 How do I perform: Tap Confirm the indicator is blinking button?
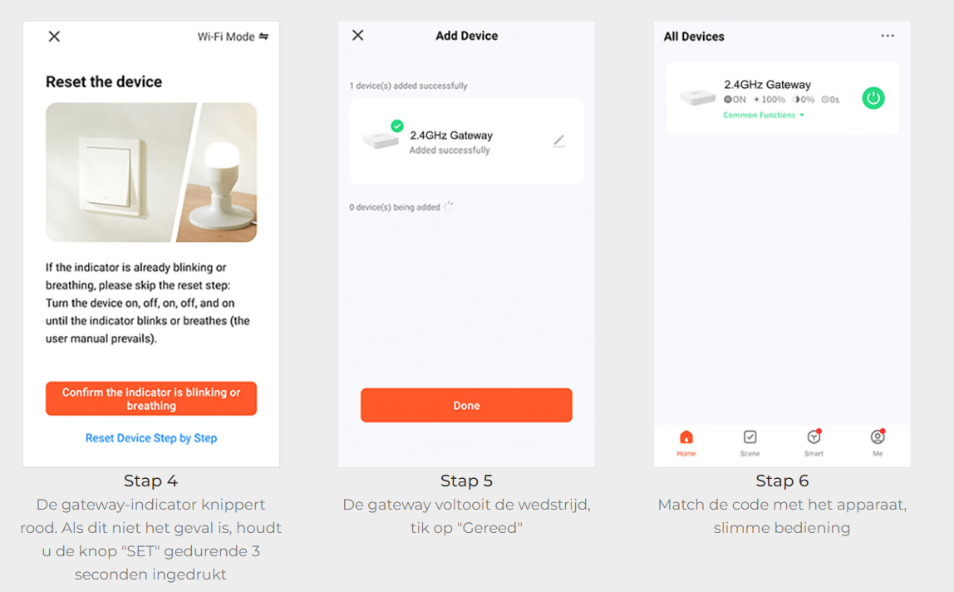click(151, 399)
